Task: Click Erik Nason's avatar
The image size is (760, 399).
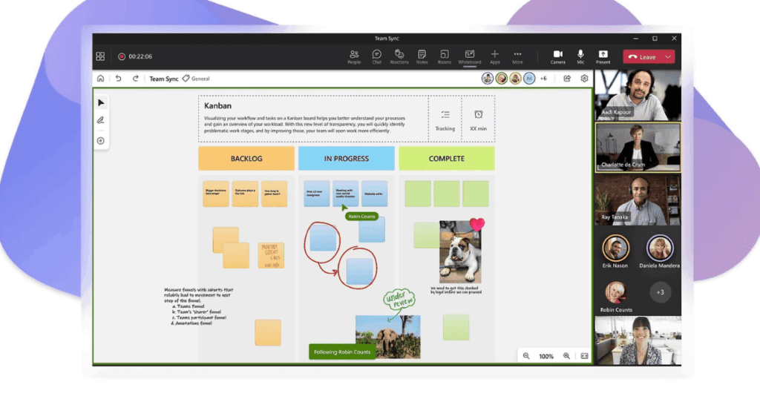Action: [x=615, y=248]
